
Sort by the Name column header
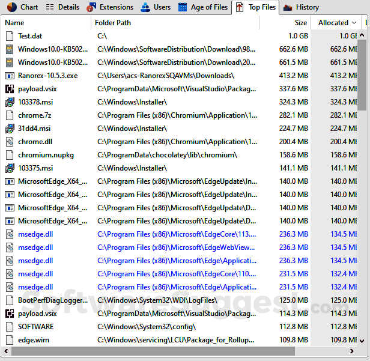(x=46, y=23)
